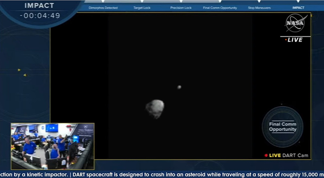This screenshot has height=178, width=324.
Task: Click the Precision Lock timeline label
Action: click(181, 8)
